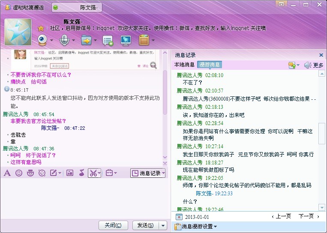Screen dimensions: 327x233
Task: Expand 消息漫游设置 dropdown
Action: tap(216, 227)
